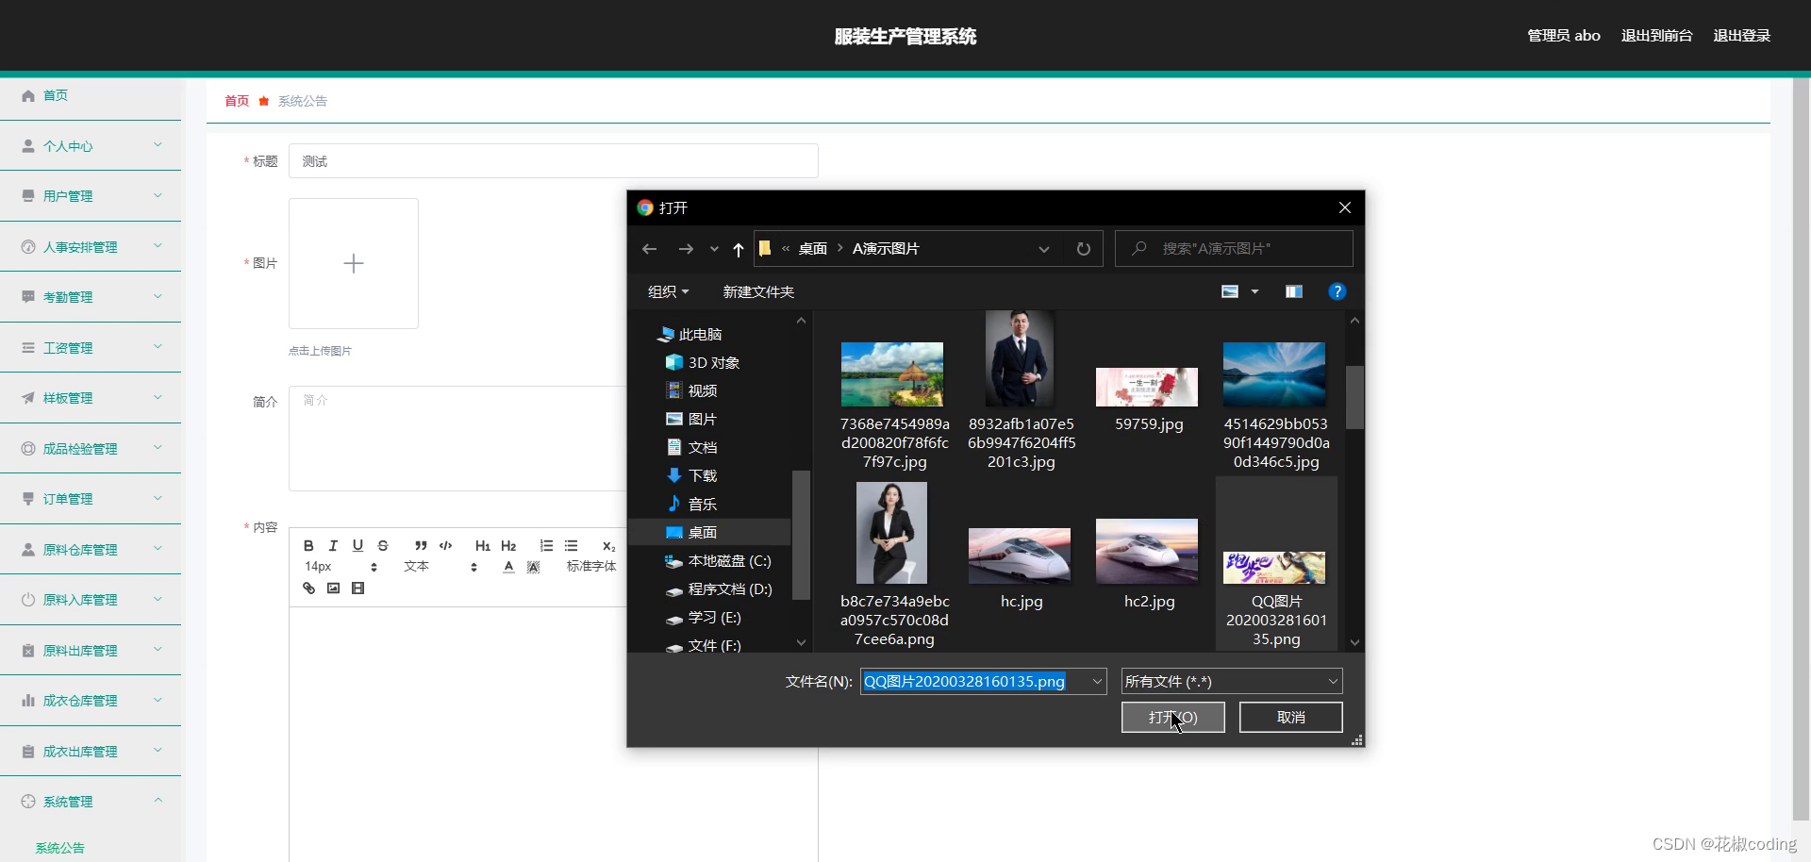
Task: Click 退出登录 link
Action: pos(1741,36)
